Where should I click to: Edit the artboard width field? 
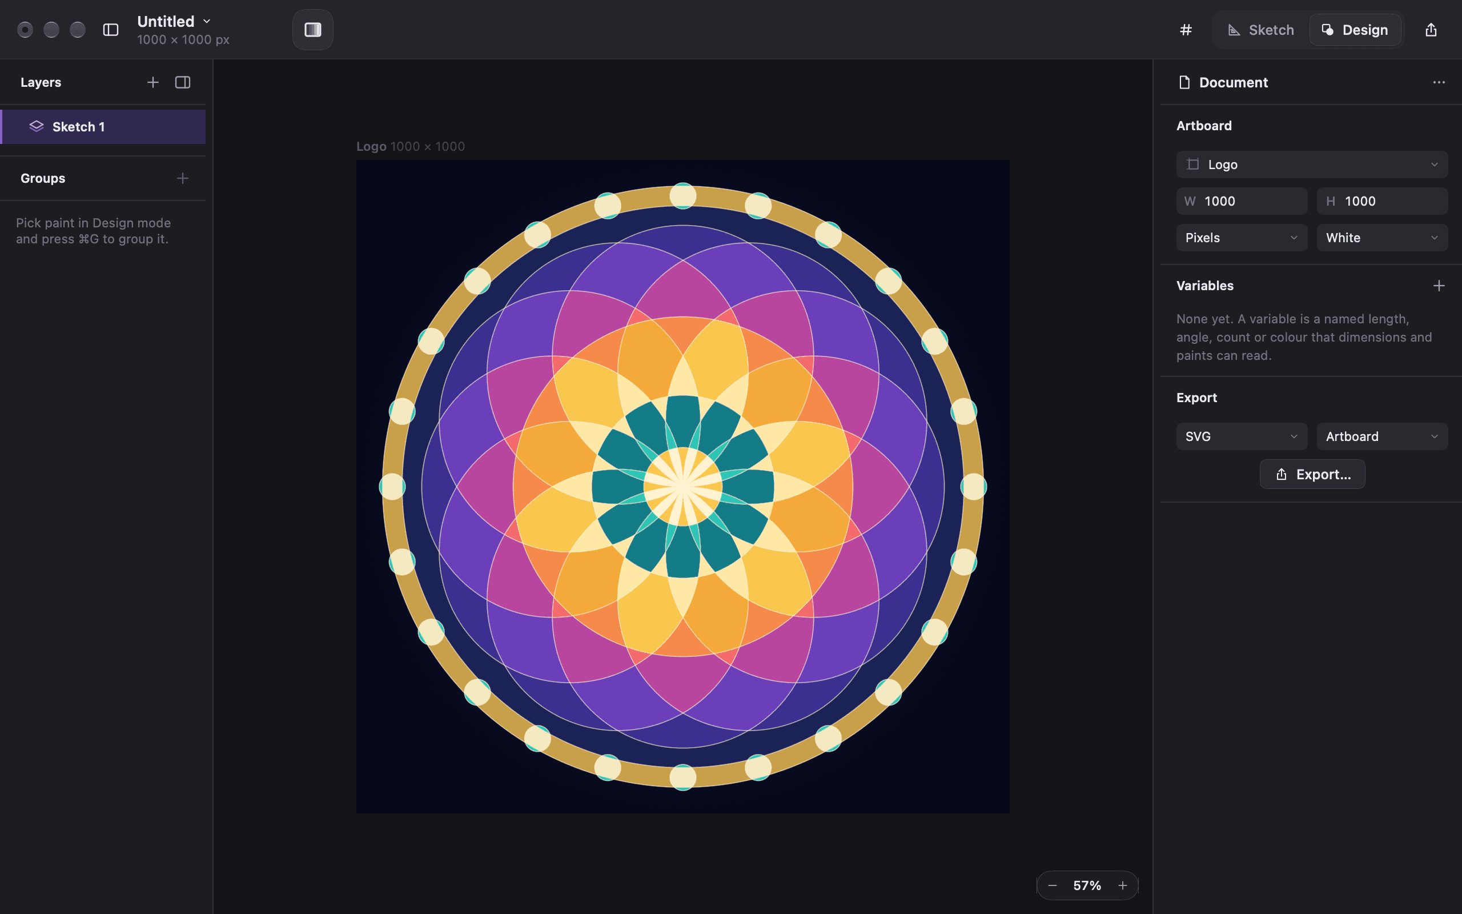click(x=1242, y=201)
